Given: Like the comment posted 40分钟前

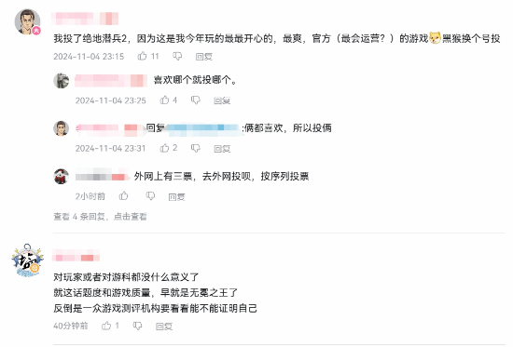Looking at the screenshot, I should point(106,326).
